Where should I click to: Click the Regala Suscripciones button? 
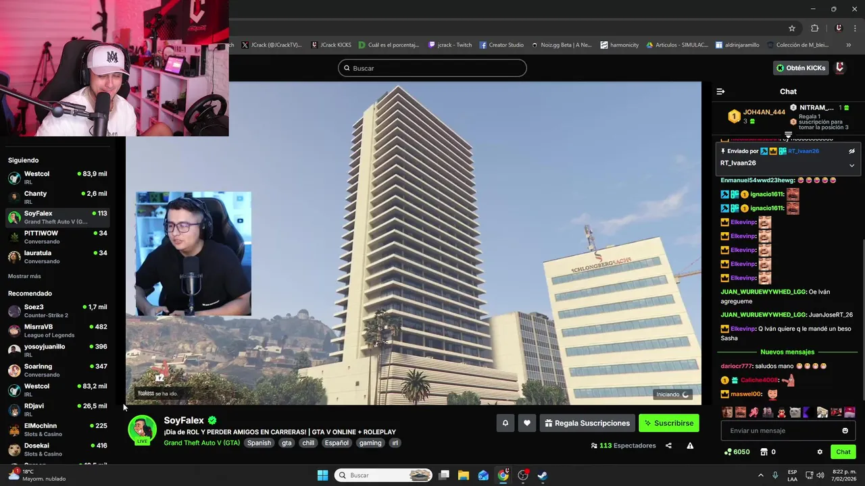tap(587, 423)
